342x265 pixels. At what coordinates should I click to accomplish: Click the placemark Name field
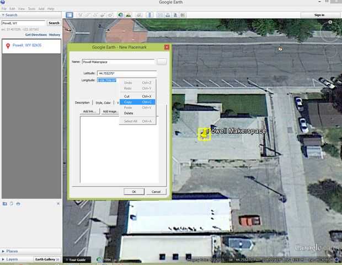click(118, 62)
